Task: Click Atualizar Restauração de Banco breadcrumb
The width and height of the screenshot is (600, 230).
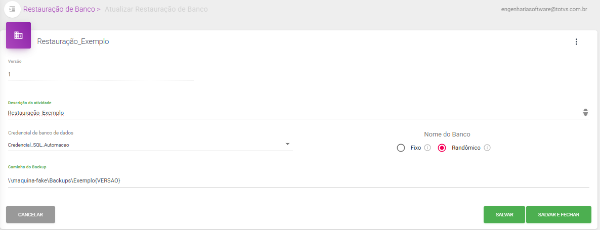Action: 156,9
